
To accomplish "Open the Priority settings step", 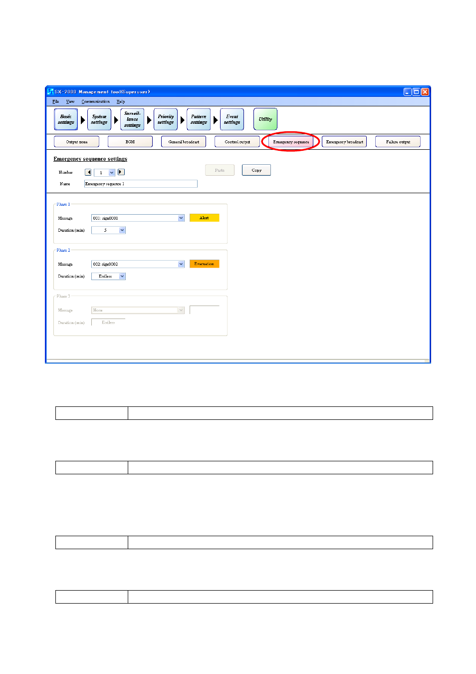I will click(166, 119).
